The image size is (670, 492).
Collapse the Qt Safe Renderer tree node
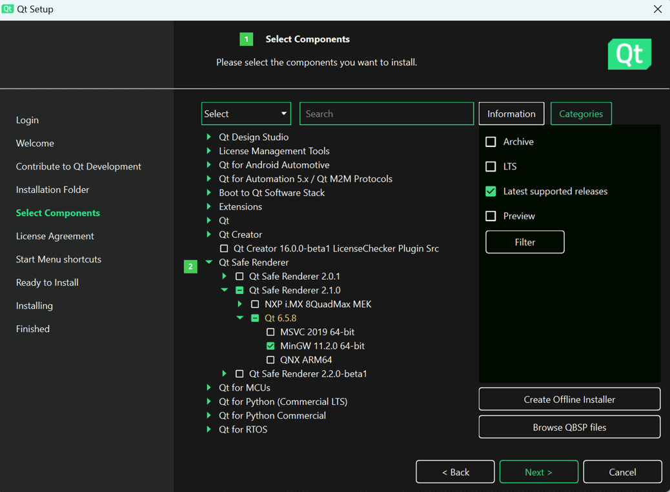point(208,262)
